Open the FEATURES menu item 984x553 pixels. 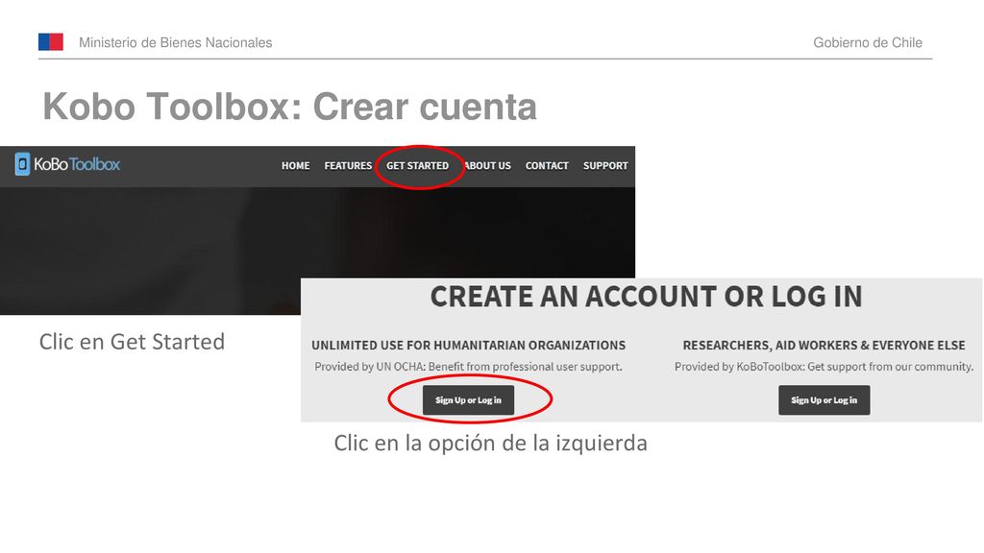click(348, 165)
